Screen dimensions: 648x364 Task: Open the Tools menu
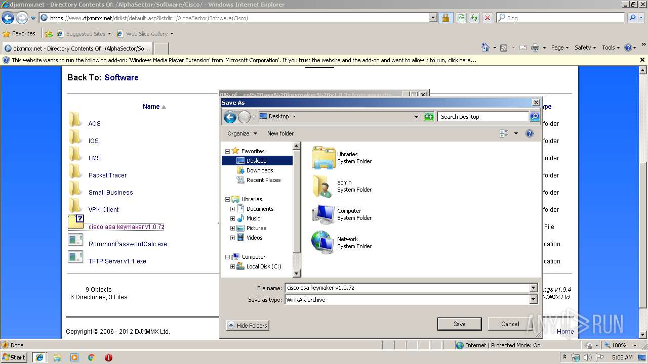point(611,48)
